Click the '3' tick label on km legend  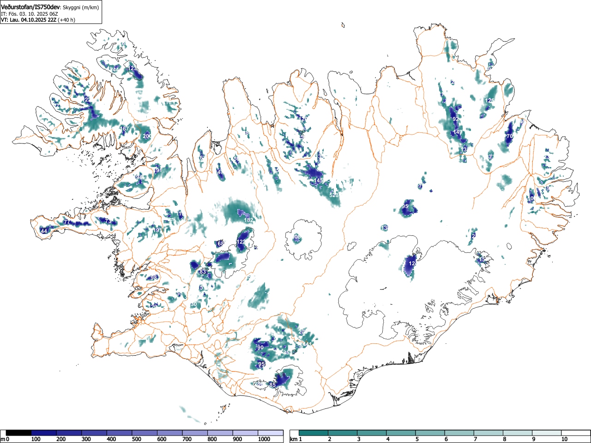359,439
